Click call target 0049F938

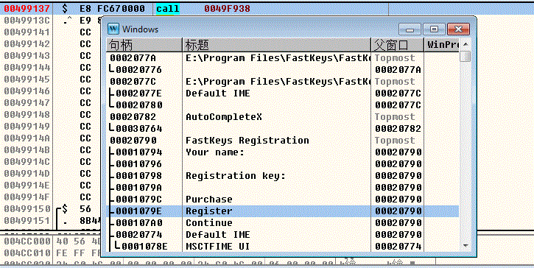(x=227, y=9)
